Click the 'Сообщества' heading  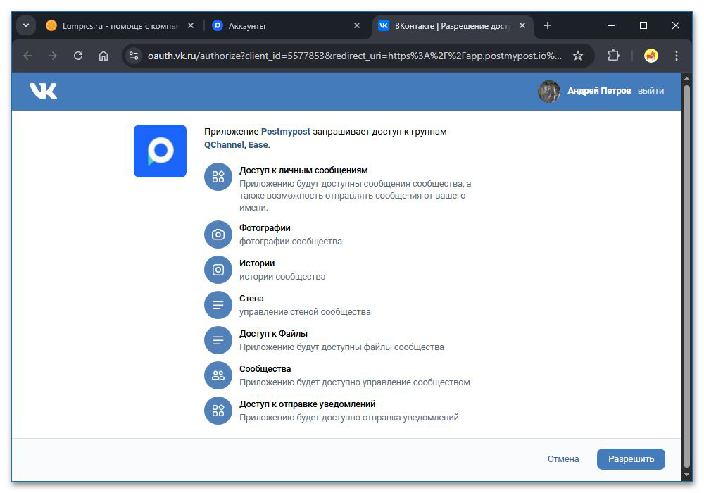[x=265, y=369]
